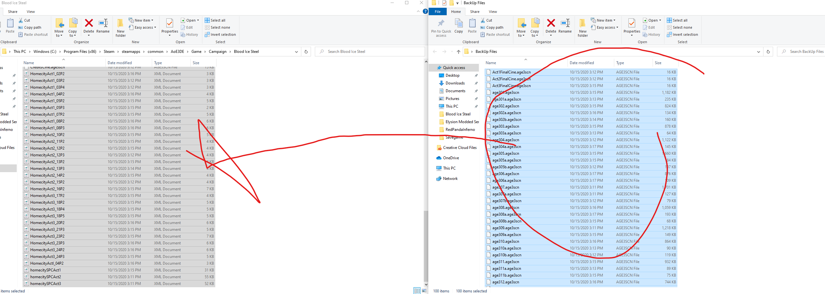Click Select none in Blood Ice Steel ribbon

217,27
